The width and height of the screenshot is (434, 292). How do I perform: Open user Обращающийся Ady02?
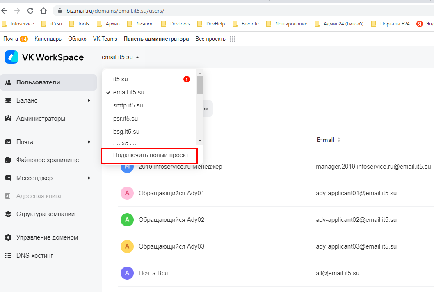[x=171, y=220]
